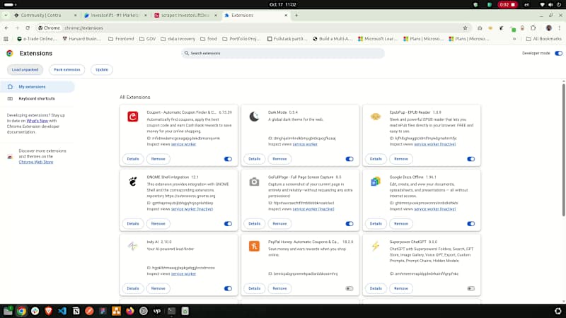Open Details for Indy AI extension
Viewport: 566px width, 318px height.
tap(133, 288)
